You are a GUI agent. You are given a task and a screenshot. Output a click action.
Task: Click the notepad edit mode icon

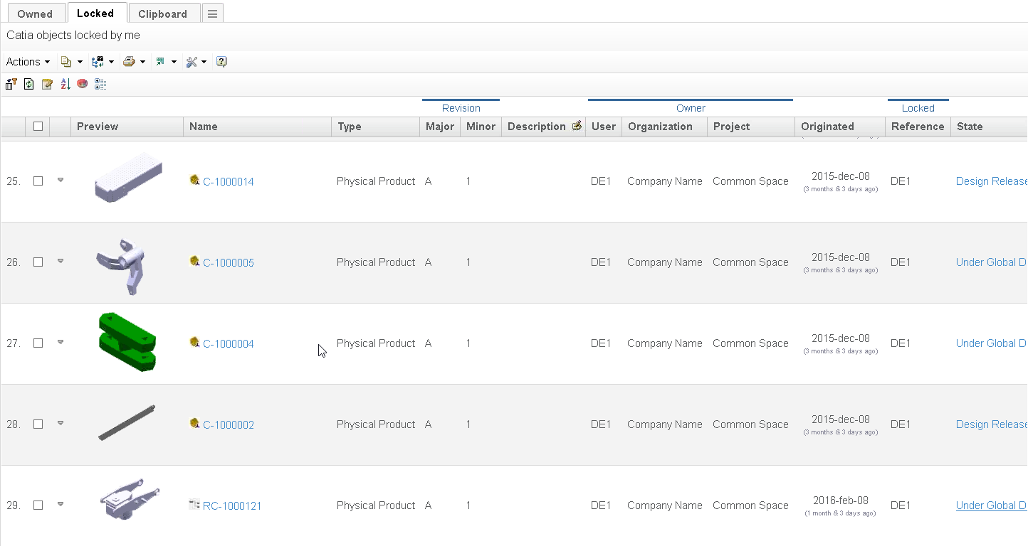pyautogui.click(x=47, y=84)
